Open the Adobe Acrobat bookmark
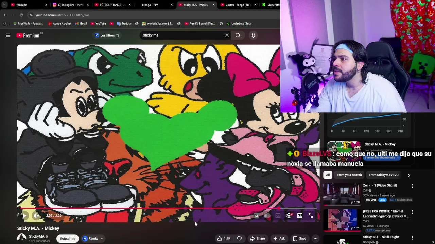The height and width of the screenshot is (244, 435). click(60, 24)
